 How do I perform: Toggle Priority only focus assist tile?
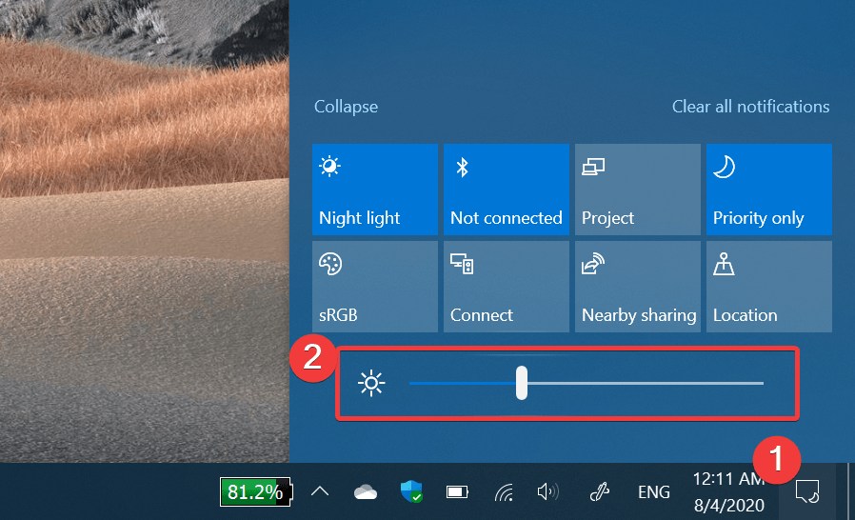(769, 190)
